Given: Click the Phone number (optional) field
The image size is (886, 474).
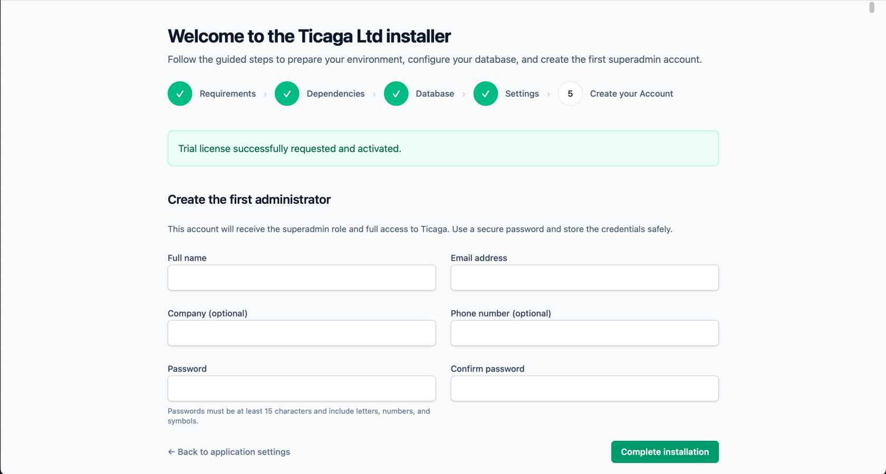Looking at the screenshot, I should point(584,333).
